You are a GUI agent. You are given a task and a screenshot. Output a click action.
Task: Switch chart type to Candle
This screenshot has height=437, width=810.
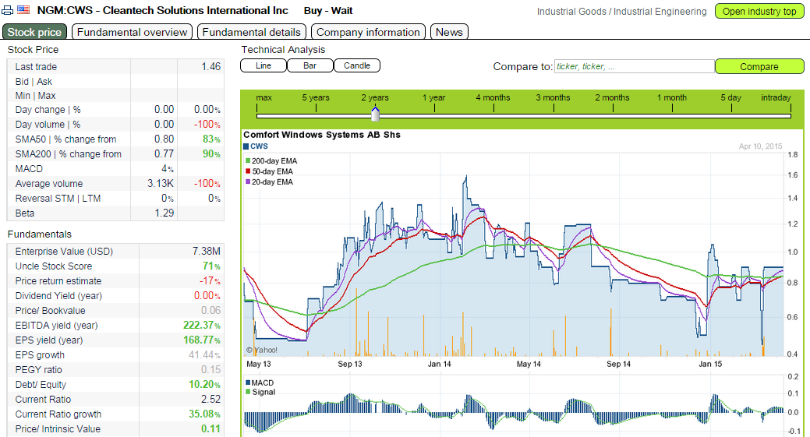[x=357, y=65]
